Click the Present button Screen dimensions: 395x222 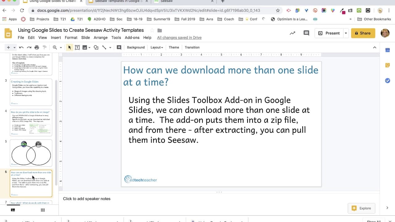(x=329, y=33)
